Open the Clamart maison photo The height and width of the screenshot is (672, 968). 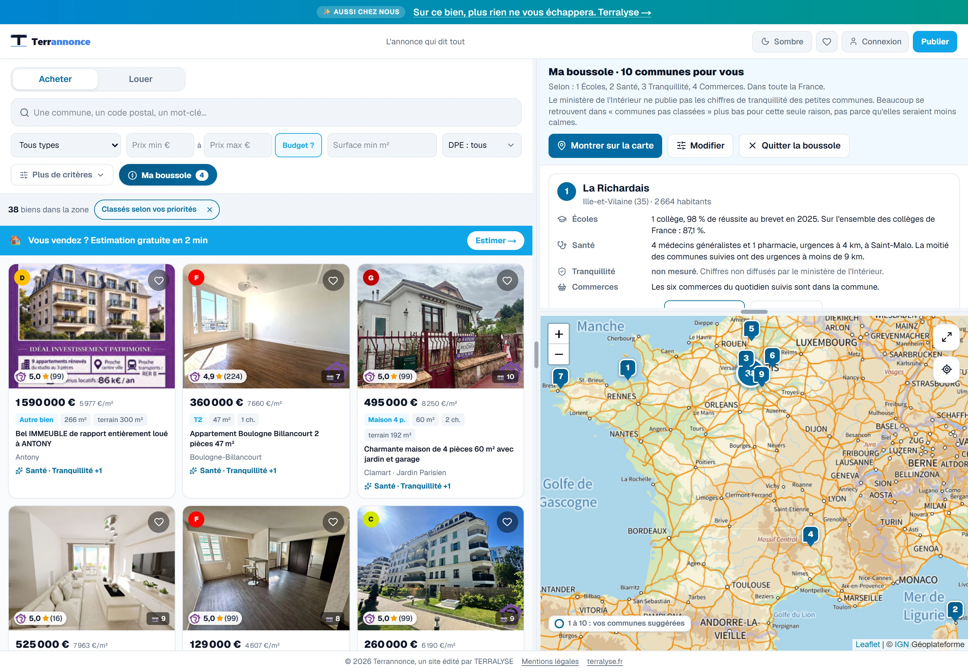(440, 326)
